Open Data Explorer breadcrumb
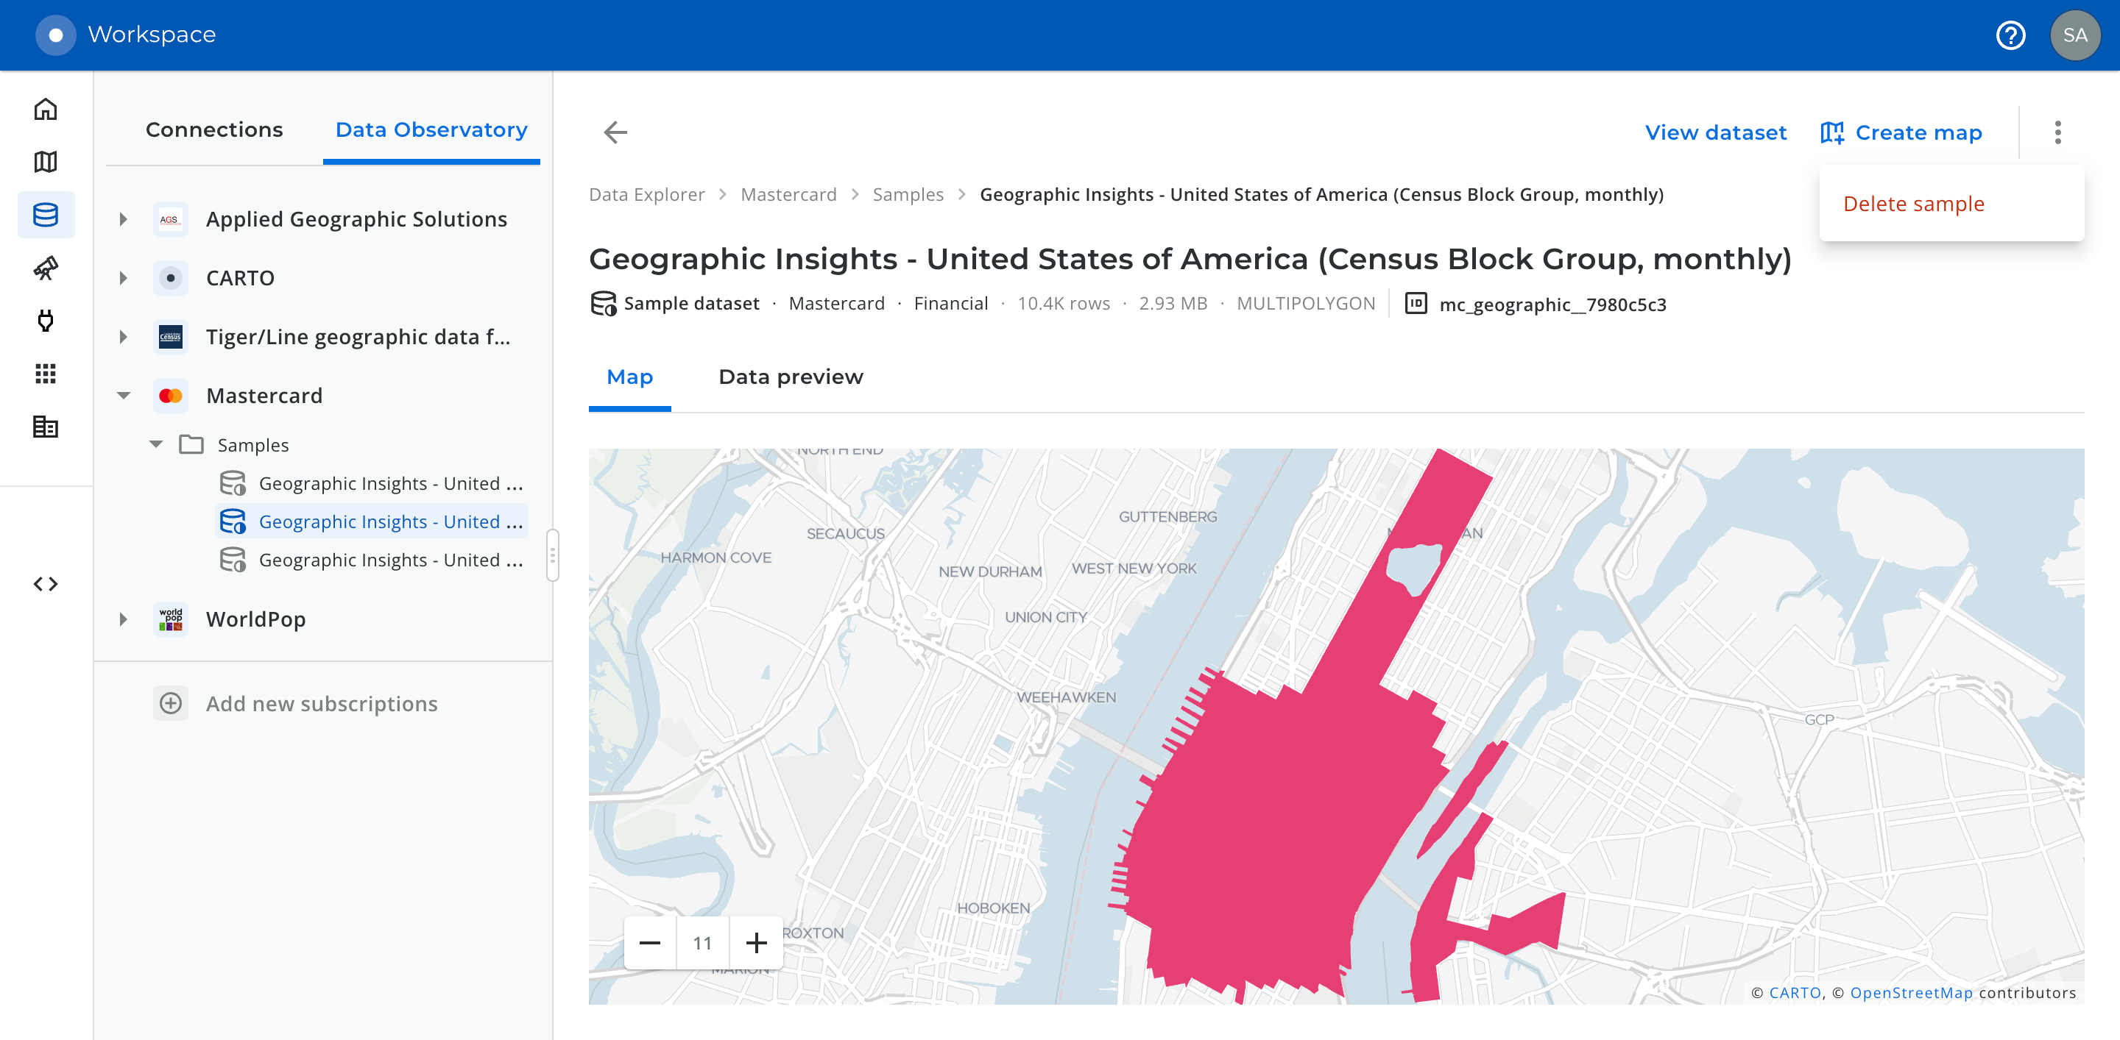2120x1040 pixels. [647, 195]
